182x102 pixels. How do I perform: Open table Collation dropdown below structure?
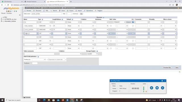pos(71,54)
